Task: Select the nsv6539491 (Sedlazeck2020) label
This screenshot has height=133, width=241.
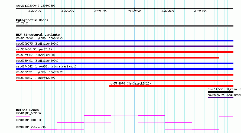Action: tap(37, 61)
